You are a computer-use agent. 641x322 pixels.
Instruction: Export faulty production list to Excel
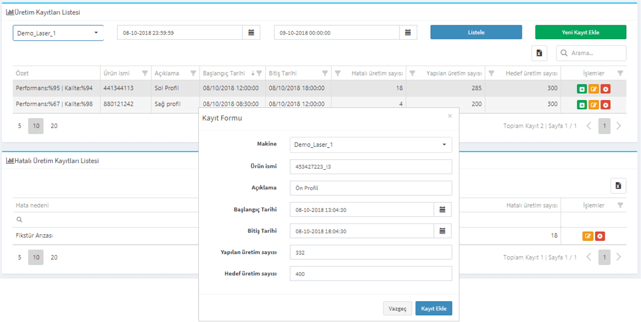point(618,186)
